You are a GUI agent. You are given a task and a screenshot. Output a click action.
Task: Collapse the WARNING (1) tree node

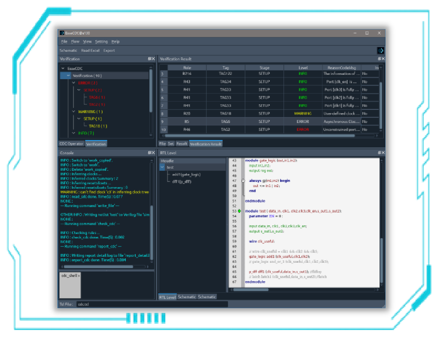(74, 112)
